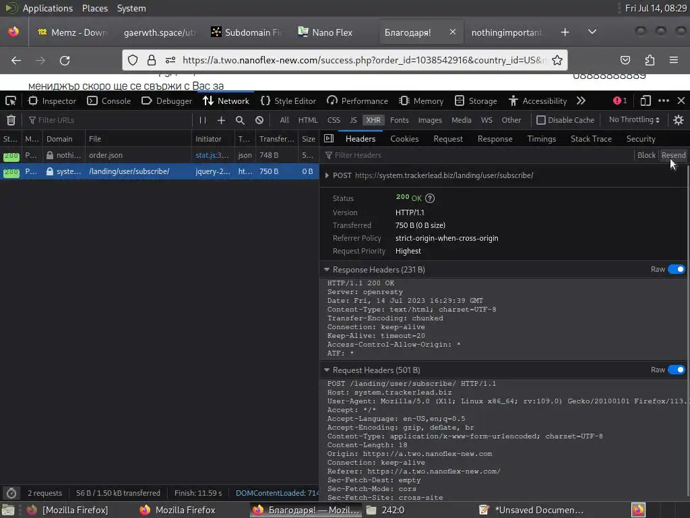Screen dimensions: 690x518
Task: Open devtools three-dot customize menu
Action: [x=664, y=101]
